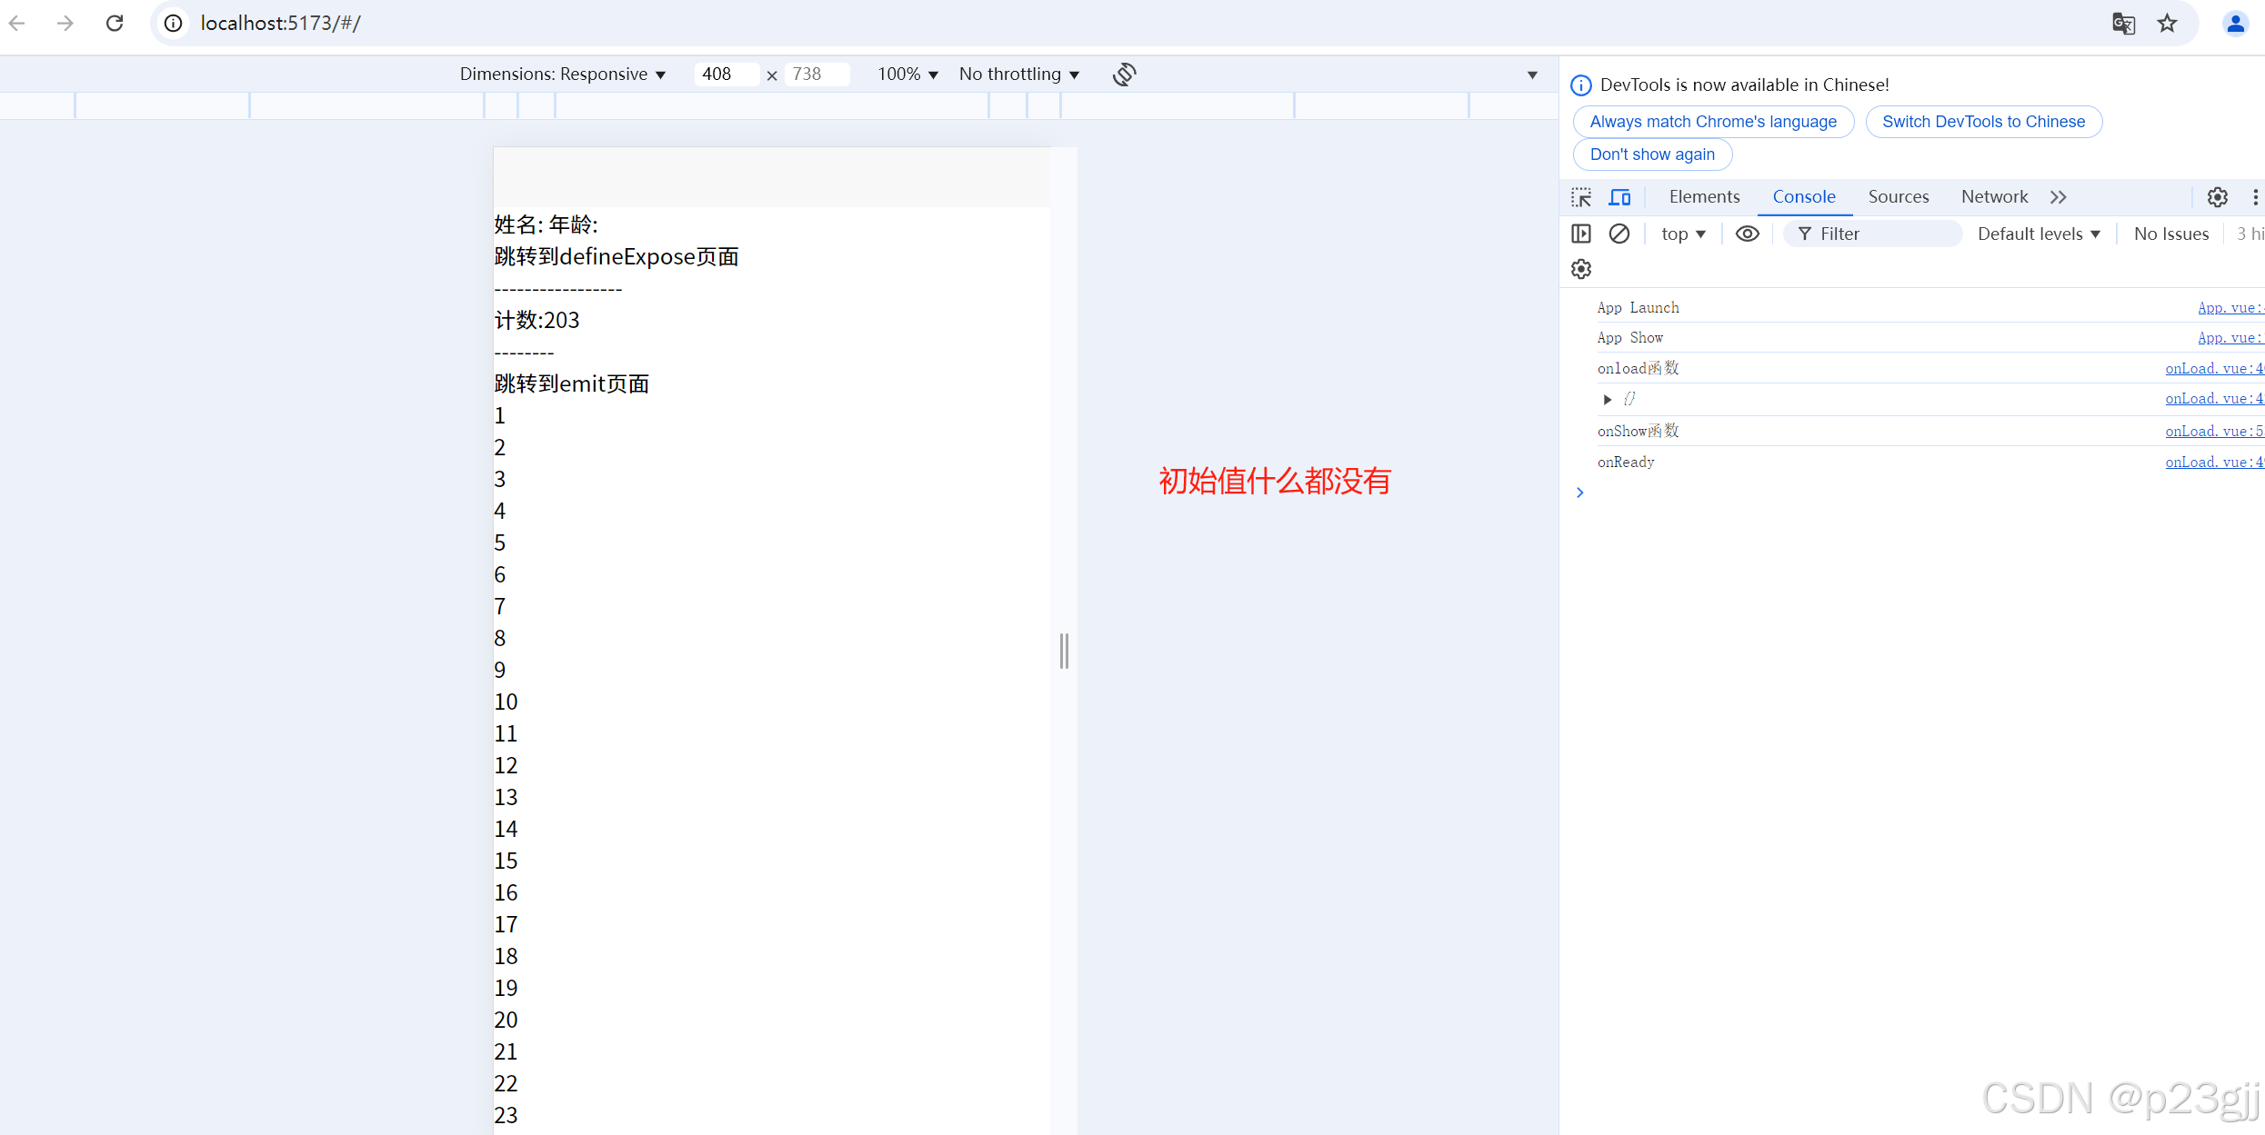Click Switch DevTools to Chinese button
Image resolution: width=2265 pixels, height=1135 pixels.
(1983, 122)
